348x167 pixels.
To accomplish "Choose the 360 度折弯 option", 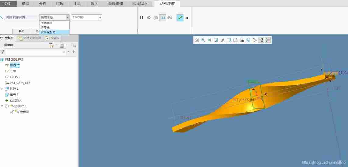I will 55,32.
